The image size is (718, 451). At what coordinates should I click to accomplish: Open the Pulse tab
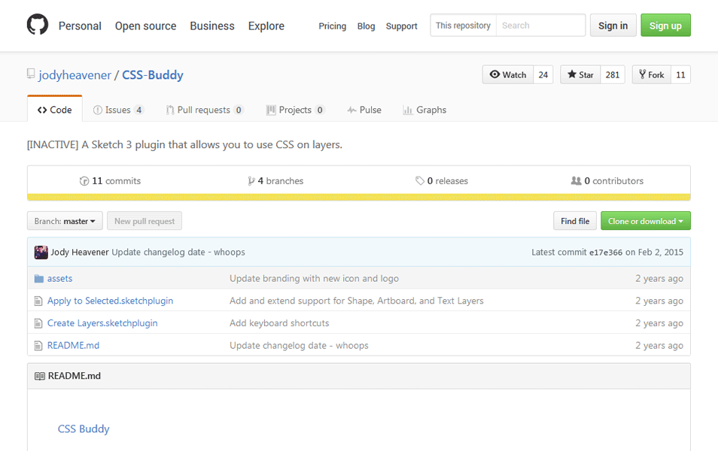pos(364,109)
